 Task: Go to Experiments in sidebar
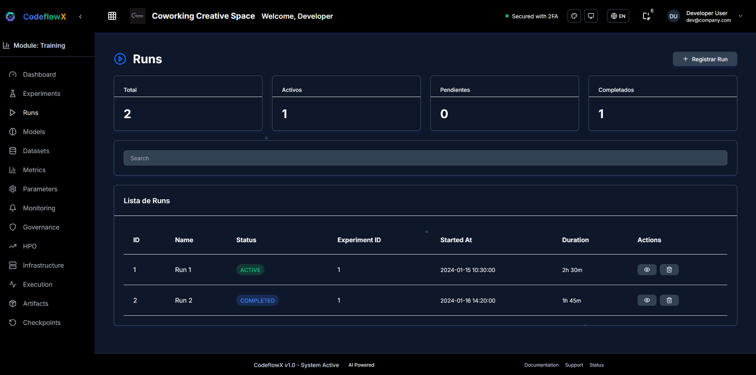[41, 93]
